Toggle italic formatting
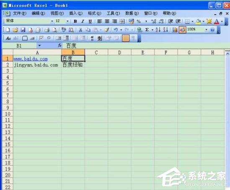 [x=83, y=21]
